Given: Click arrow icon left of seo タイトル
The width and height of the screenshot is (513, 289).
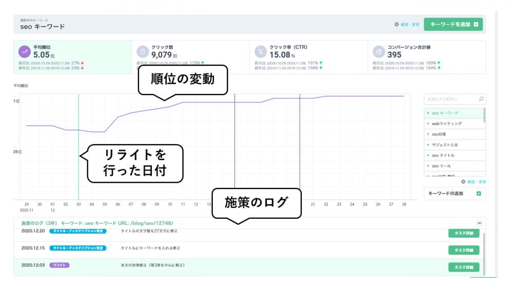Looking at the screenshot, I should point(428,156).
